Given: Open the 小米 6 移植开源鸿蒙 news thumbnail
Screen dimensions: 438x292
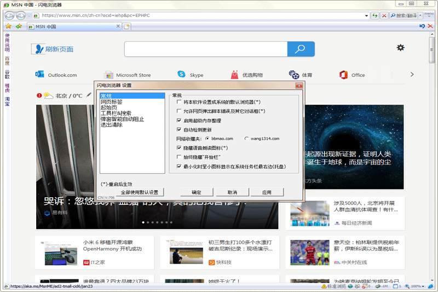Looking at the screenshot, I should coord(61,253).
